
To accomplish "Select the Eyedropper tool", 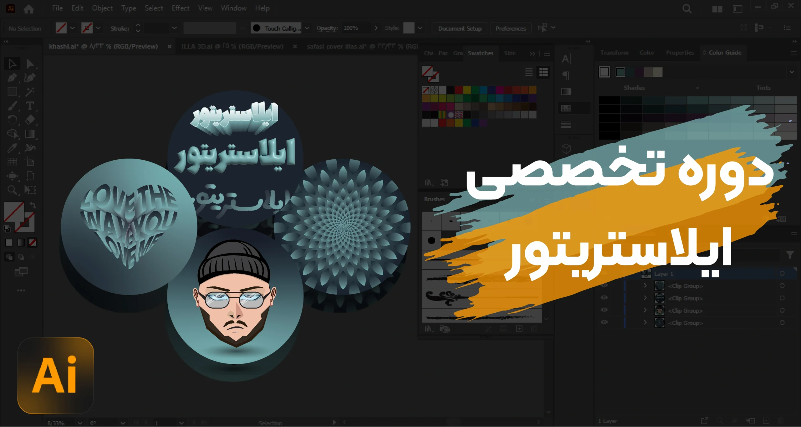I will click(x=12, y=148).
